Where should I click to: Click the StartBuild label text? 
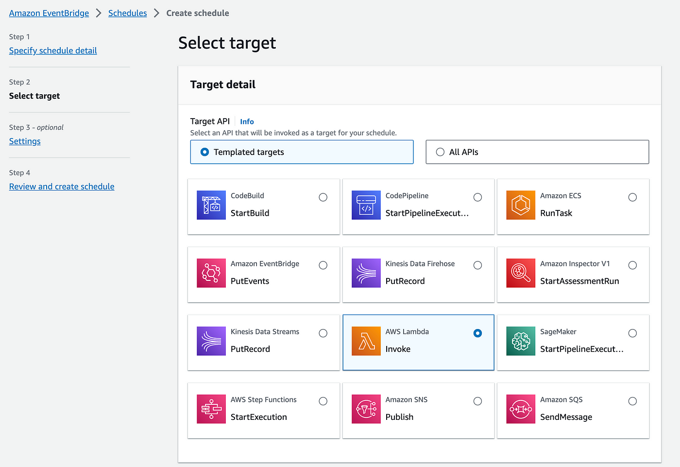[x=250, y=213]
